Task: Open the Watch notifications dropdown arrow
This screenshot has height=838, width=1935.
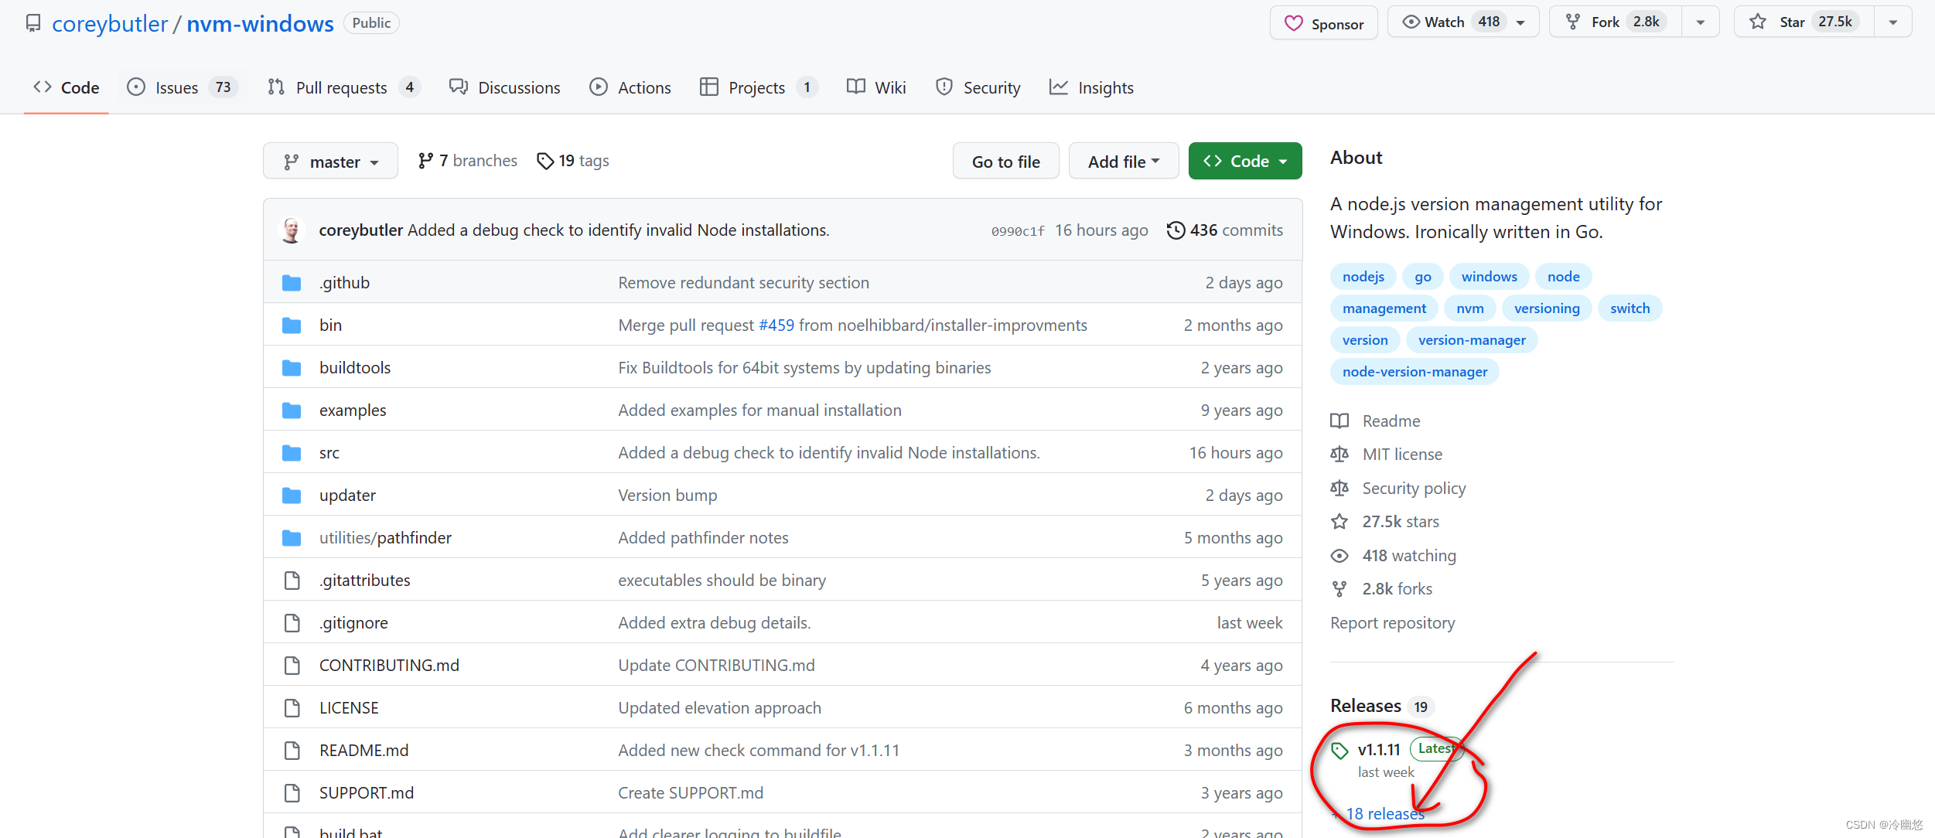Action: (x=1520, y=22)
